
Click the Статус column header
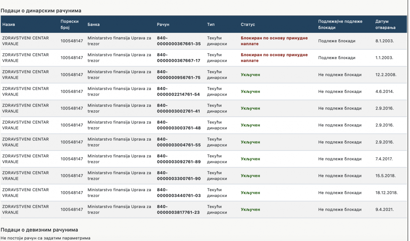point(248,25)
